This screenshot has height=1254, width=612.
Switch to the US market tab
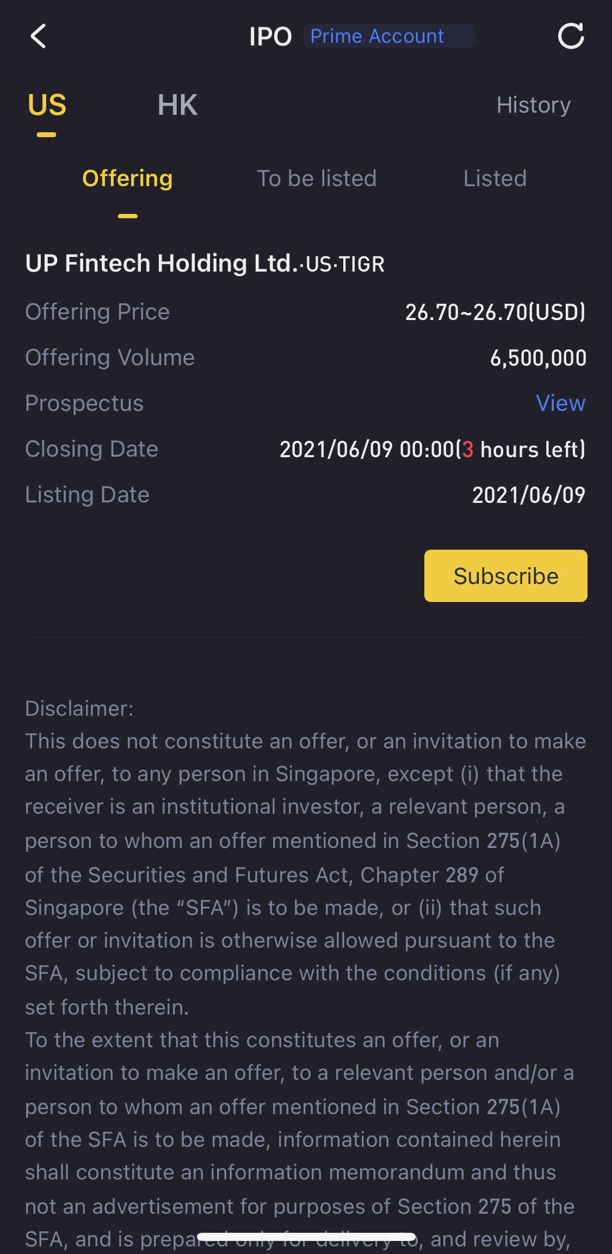pos(47,105)
